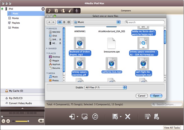Select britney spears-everytime.aiff file

point(80,67)
